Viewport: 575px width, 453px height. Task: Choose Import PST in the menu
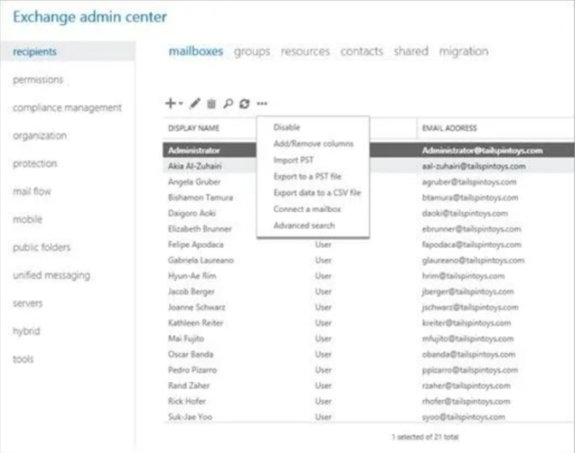tap(292, 160)
